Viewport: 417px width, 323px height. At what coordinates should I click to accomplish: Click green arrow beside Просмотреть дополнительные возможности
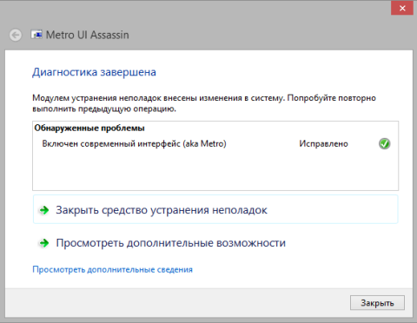point(44,243)
